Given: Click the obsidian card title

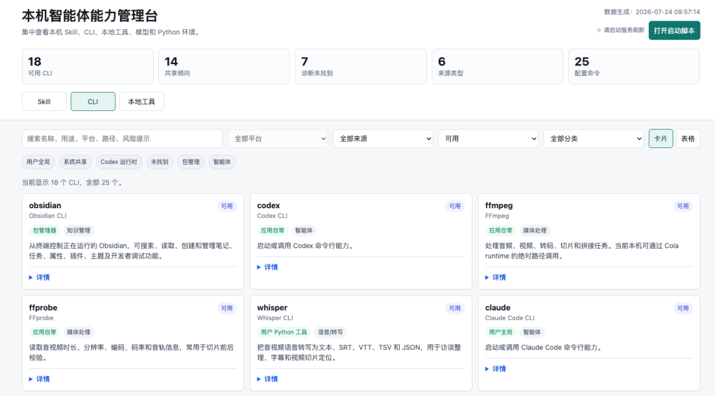Looking at the screenshot, I should pyautogui.click(x=45, y=206).
